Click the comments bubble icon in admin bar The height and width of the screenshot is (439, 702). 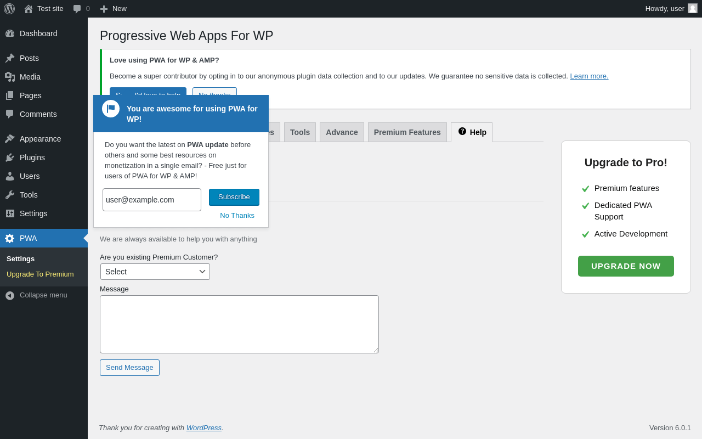click(x=77, y=9)
